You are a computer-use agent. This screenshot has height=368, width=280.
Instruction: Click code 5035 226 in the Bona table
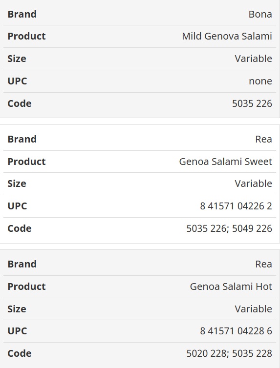pyautogui.click(x=252, y=103)
